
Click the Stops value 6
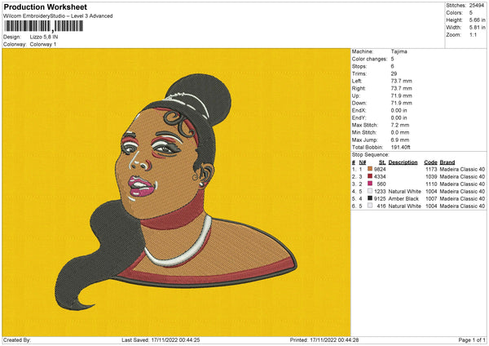coord(392,66)
